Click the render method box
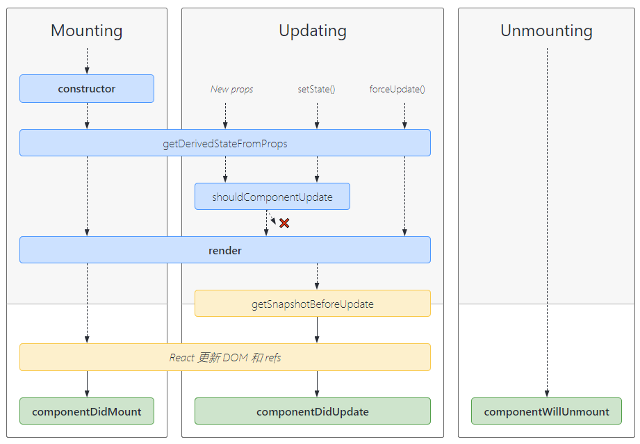Viewport: 640px width, 444px height. [225, 249]
